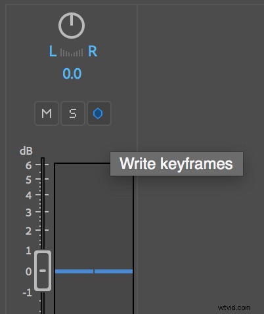This screenshot has height=314, width=264.
Task: Mute the track with M button
Action: pos(47,113)
